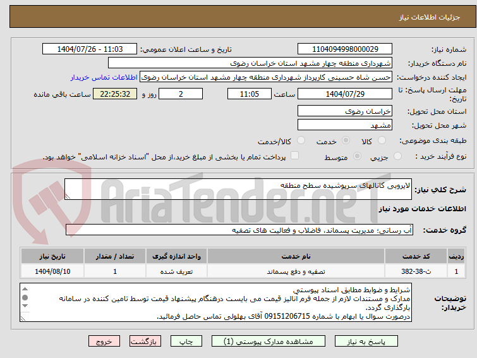Click the نام خدمت column header
The image size is (477, 358).
point(296,256)
